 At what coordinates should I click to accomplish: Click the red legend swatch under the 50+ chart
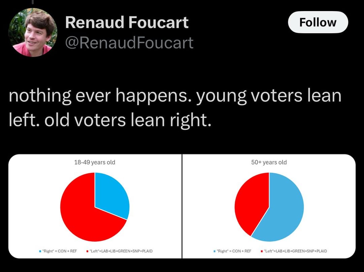click(x=262, y=251)
